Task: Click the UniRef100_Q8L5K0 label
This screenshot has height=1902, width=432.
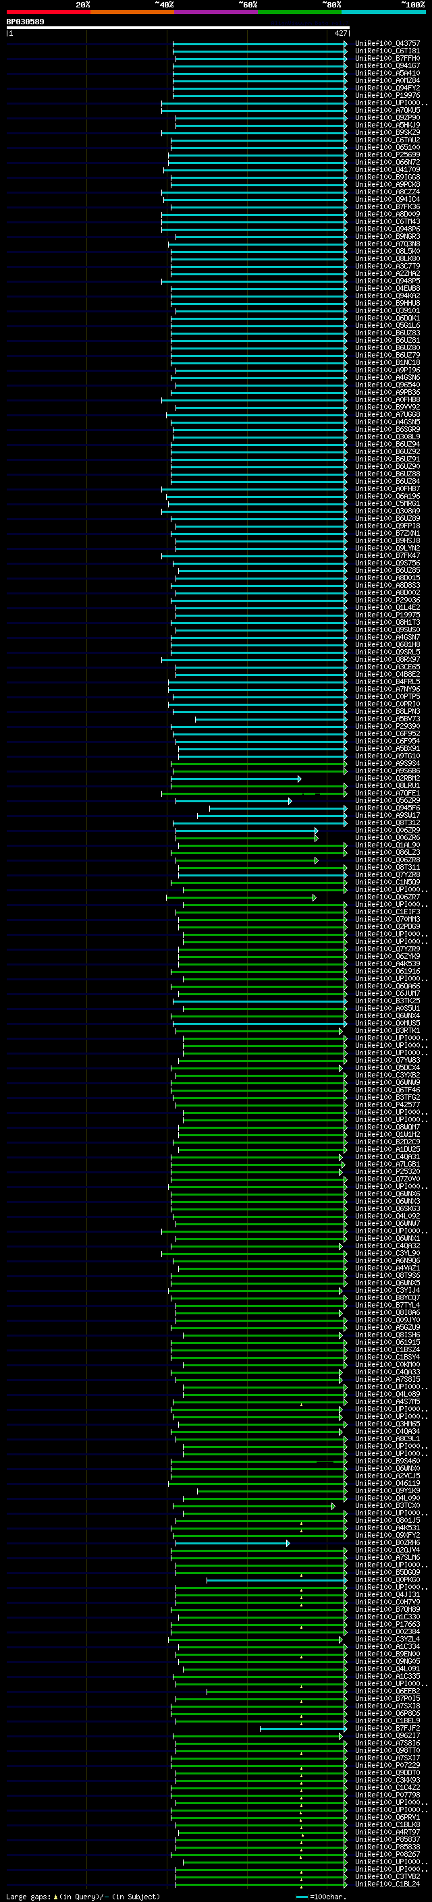Action: [x=387, y=252]
